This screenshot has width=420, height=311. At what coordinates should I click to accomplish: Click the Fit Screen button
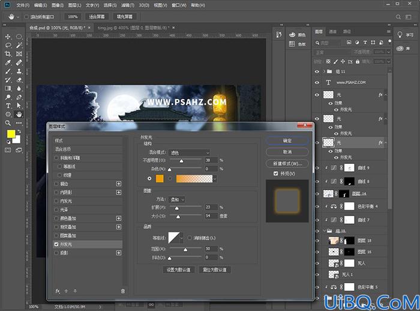pyautogui.click(x=97, y=17)
